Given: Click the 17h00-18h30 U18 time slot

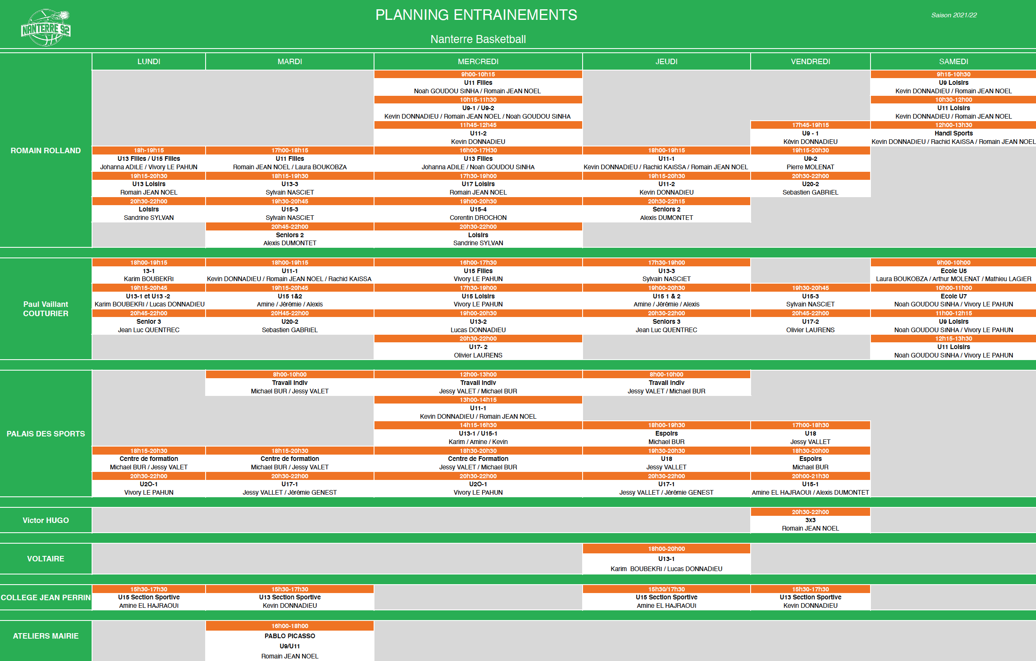Looking at the screenshot, I should point(811,425).
